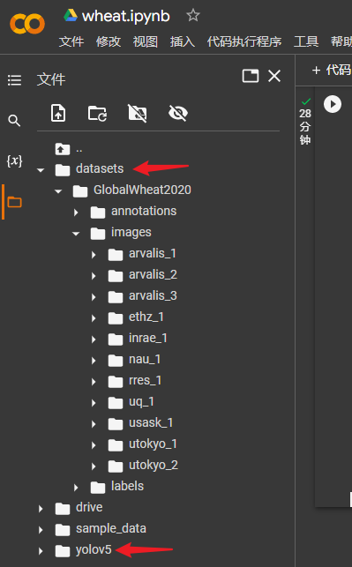Click the uq_1 folder icon

[116, 403]
